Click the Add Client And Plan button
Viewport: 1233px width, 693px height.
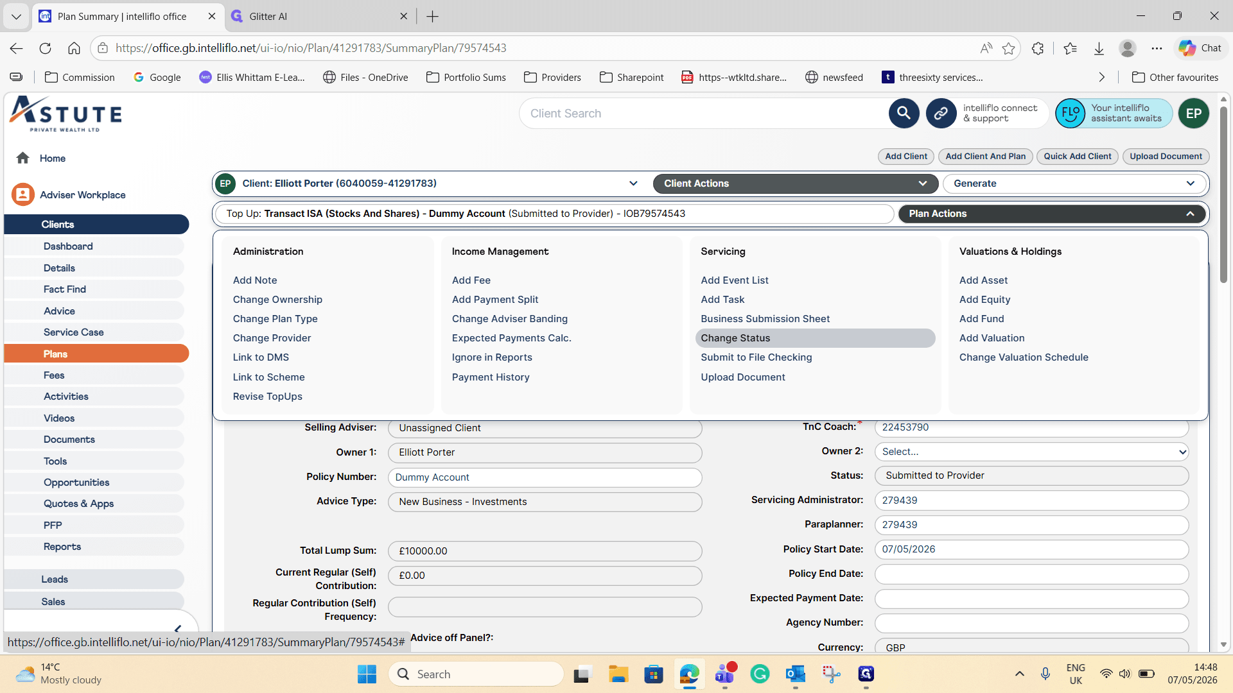985,157
